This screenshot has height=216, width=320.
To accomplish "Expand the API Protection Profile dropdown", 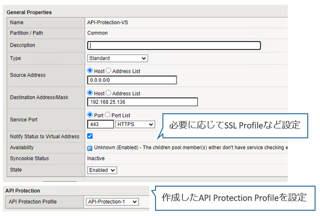I will [x=112, y=202].
